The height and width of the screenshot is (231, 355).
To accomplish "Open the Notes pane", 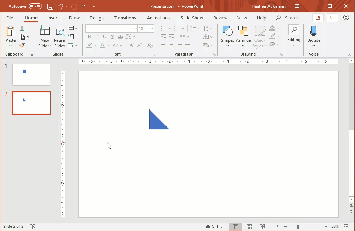I will (214, 226).
